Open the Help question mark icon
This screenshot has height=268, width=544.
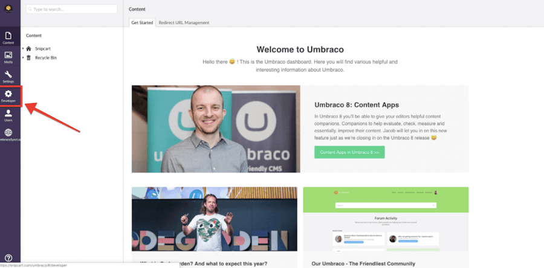8,258
